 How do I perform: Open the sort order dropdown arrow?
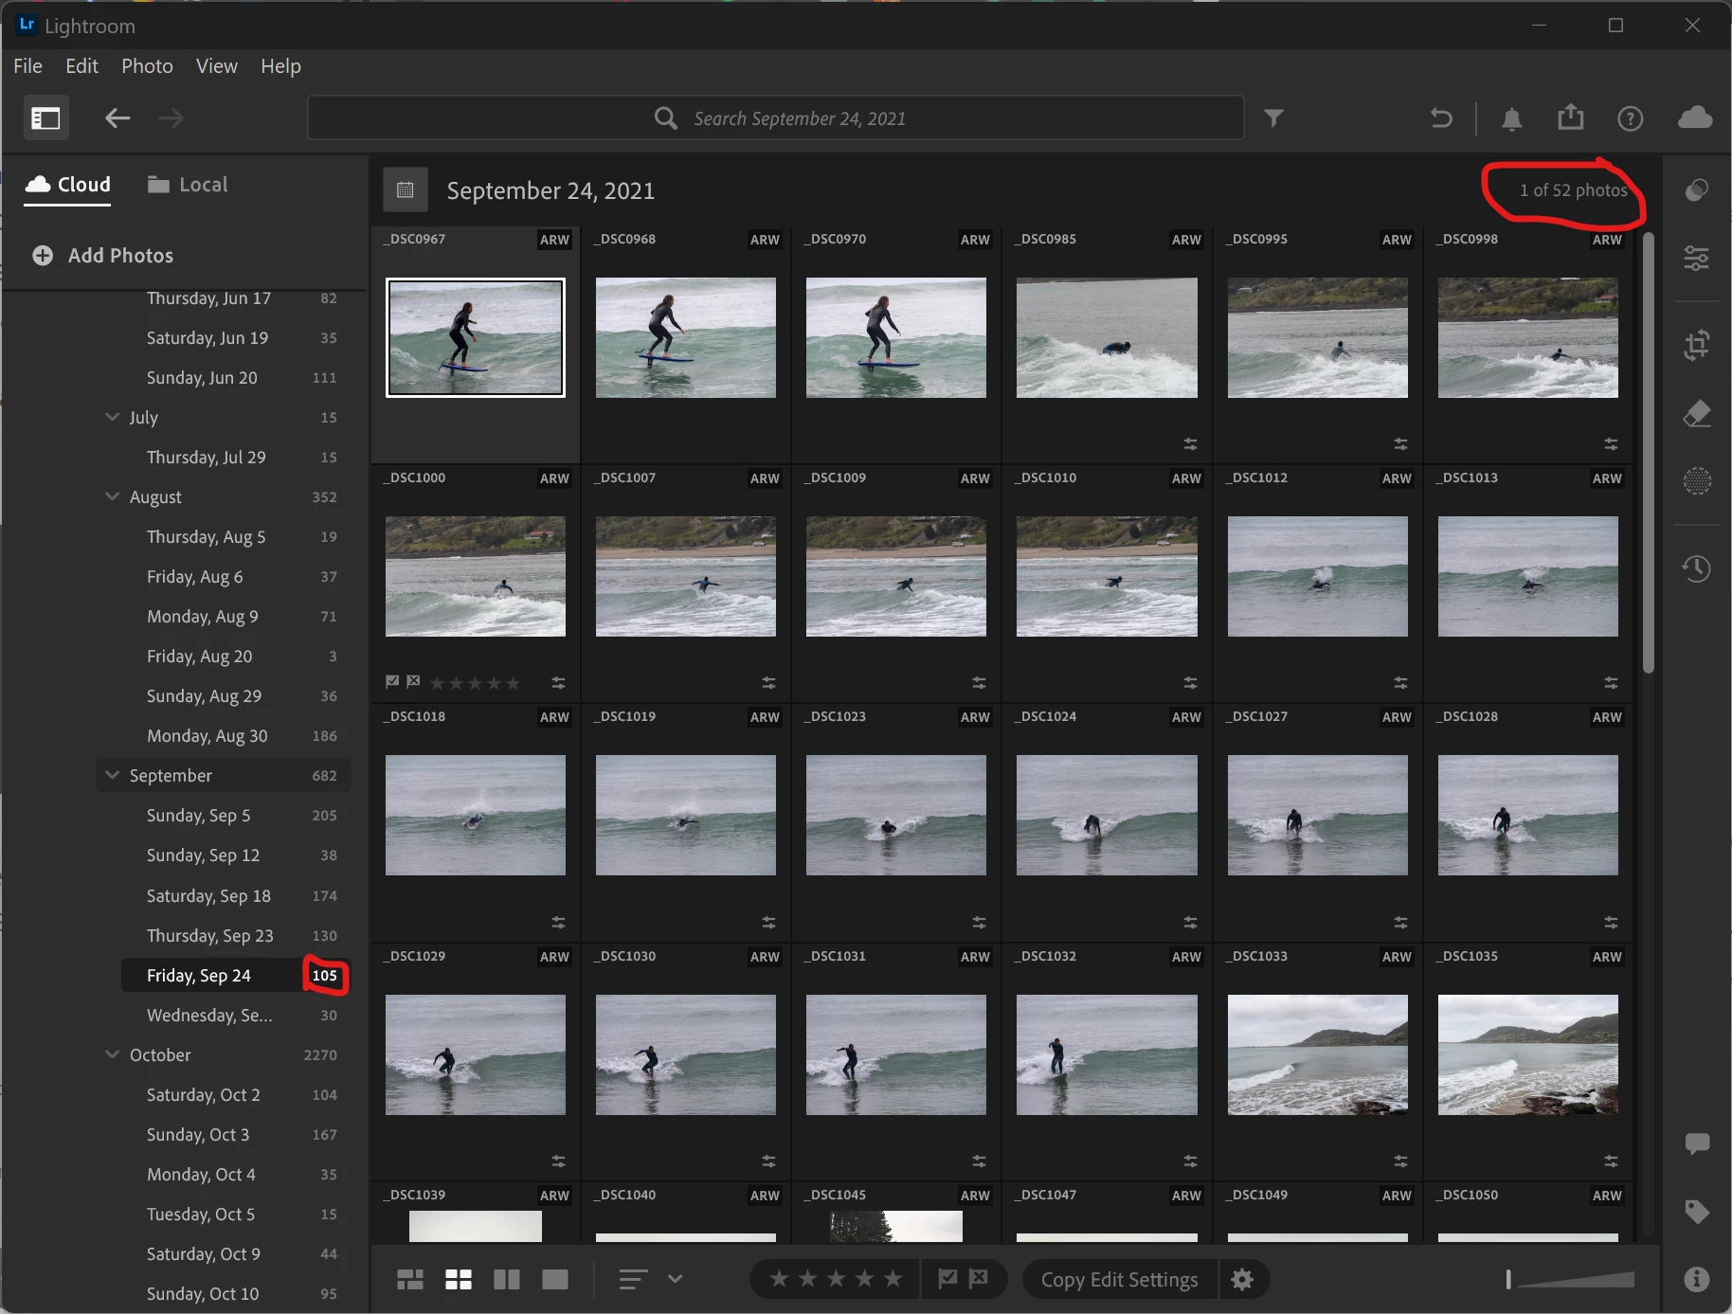coord(675,1279)
